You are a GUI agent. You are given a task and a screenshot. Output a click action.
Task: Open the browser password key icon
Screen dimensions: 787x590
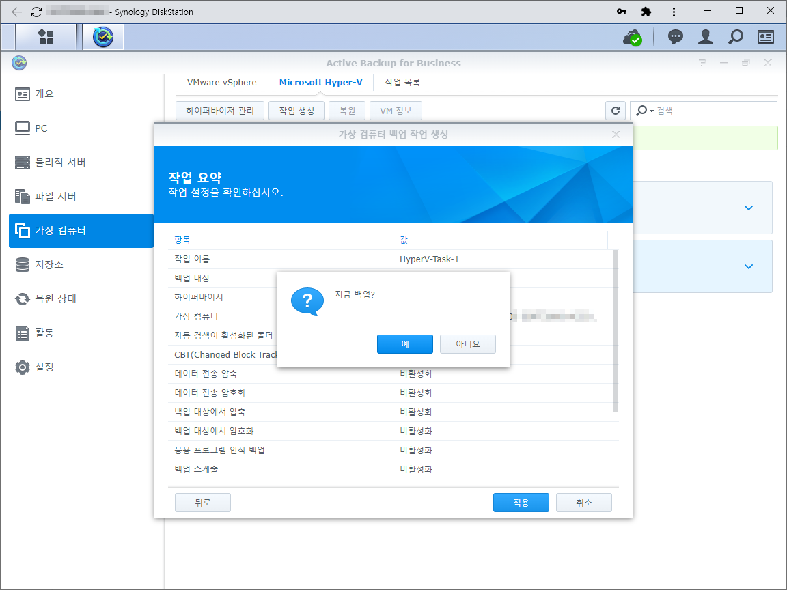[622, 12]
